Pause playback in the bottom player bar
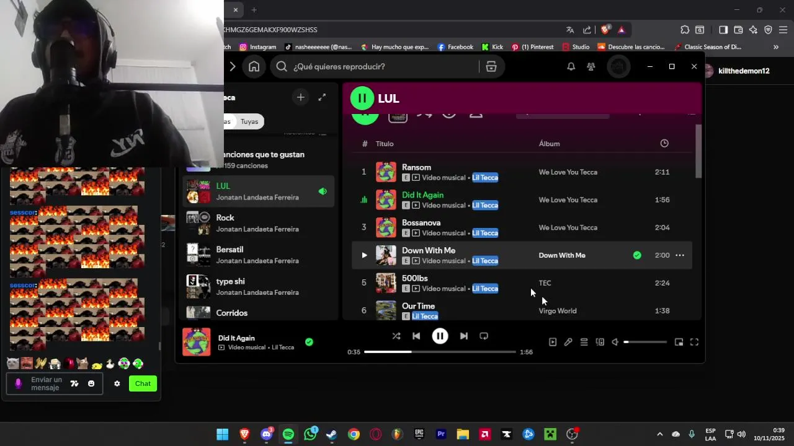 pos(440,336)
